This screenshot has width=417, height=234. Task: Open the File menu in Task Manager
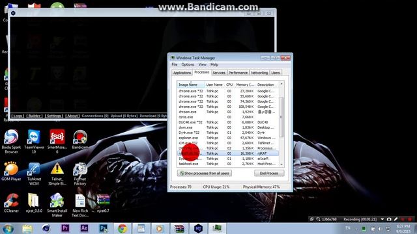175,64
